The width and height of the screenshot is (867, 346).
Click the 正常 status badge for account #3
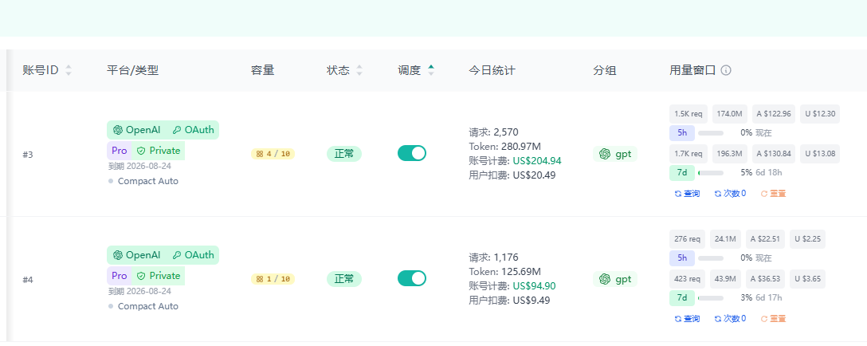point(344,154)
